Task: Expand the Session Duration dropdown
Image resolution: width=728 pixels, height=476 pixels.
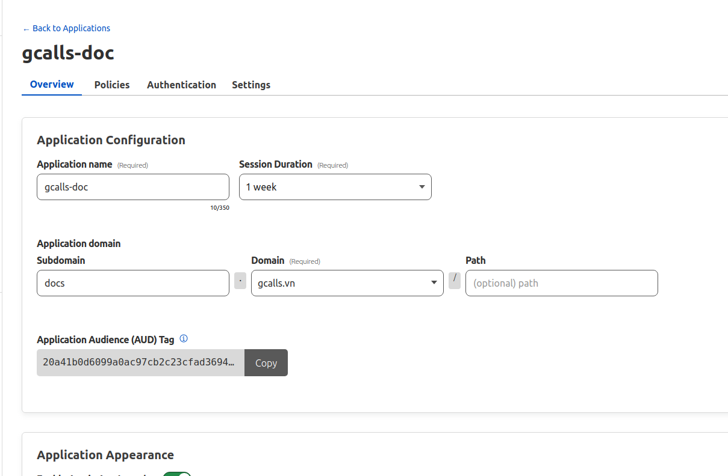Action: (335, 187)
